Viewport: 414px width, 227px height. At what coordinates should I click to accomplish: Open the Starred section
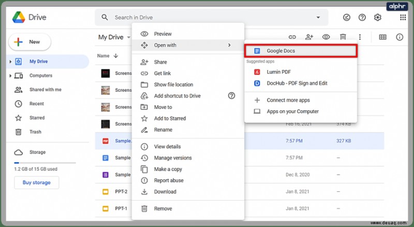[x=37, y=118]
